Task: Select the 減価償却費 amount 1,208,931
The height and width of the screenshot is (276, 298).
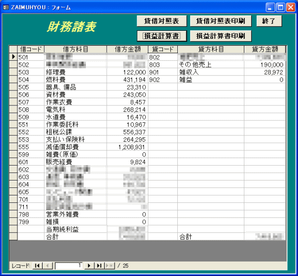Action: (x=127, y=147)
